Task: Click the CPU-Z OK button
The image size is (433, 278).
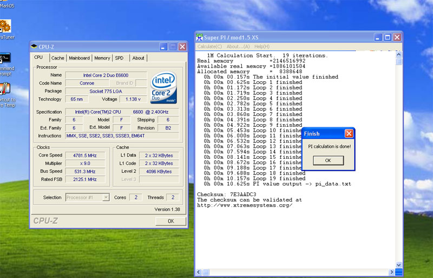Action: tap(170, 221)
